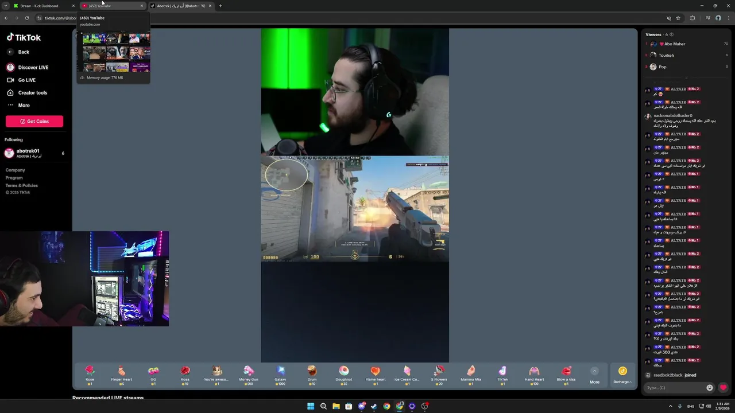
Task: Open Creator tools
Action: point(27,93)
